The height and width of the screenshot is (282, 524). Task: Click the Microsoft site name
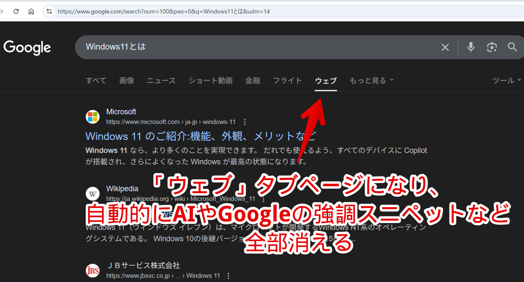pos(121,112)
